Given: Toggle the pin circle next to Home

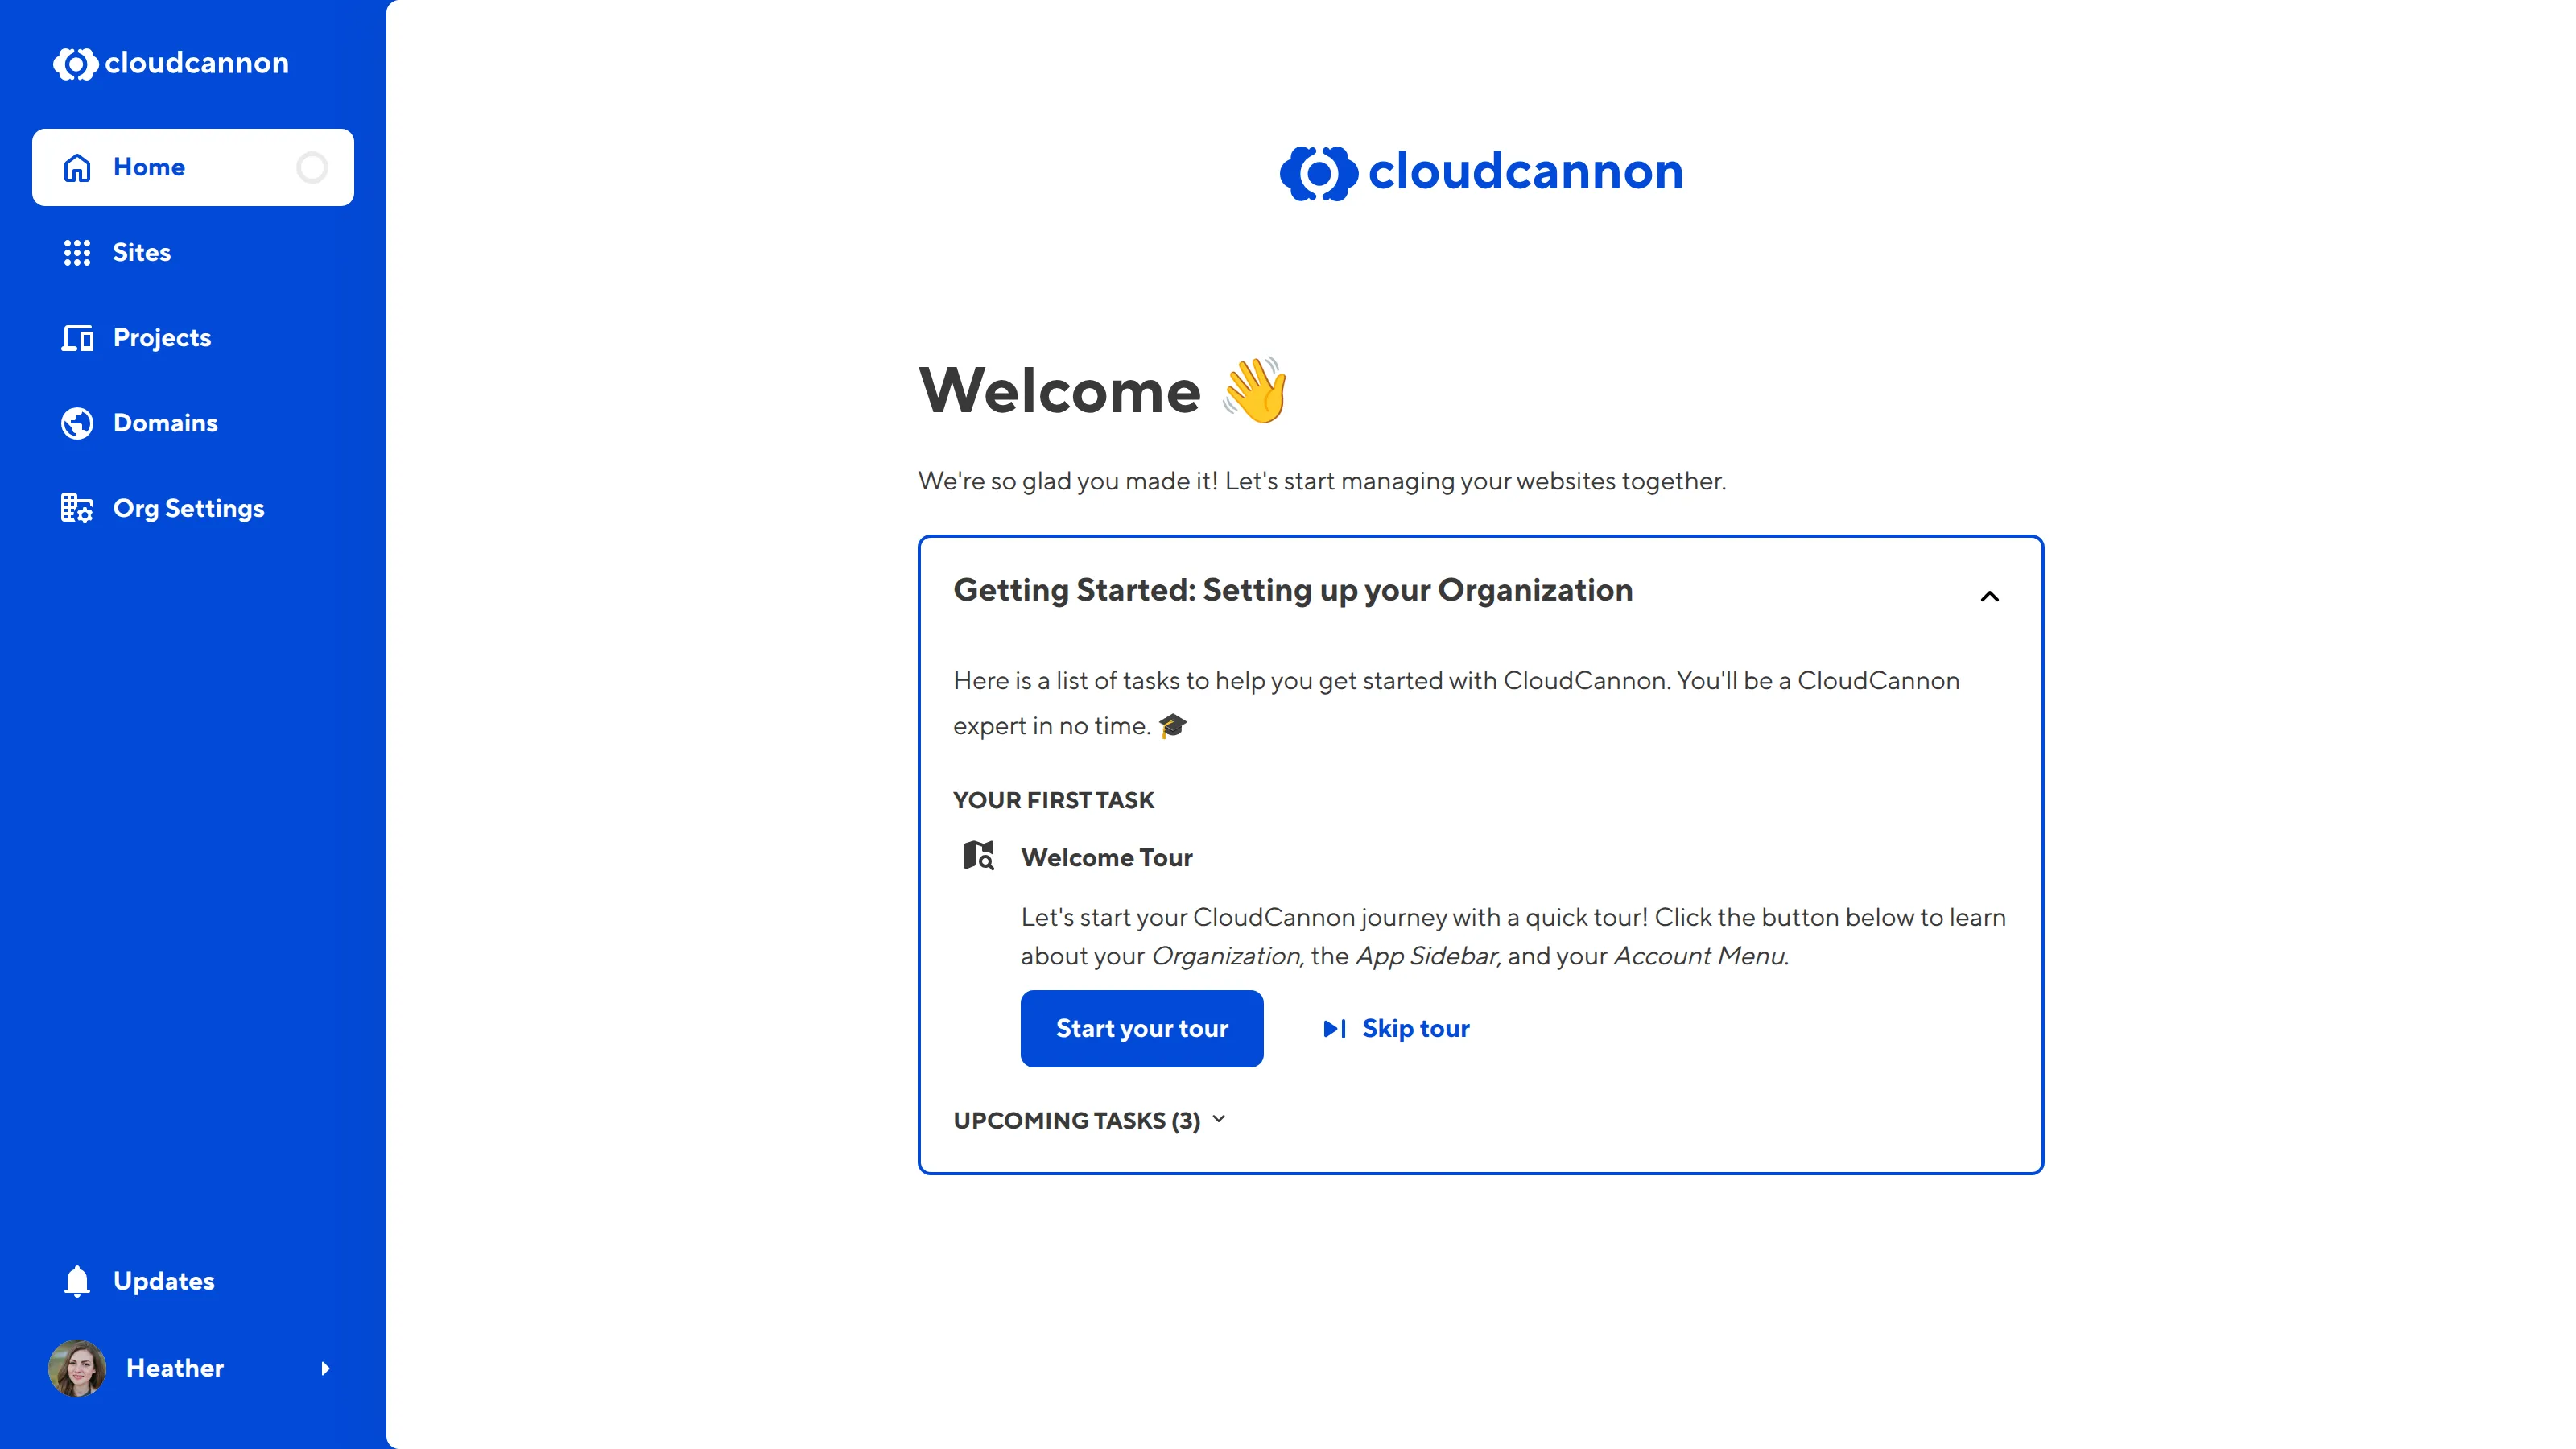Looking at the screenshot, I should tap(312, 167).
